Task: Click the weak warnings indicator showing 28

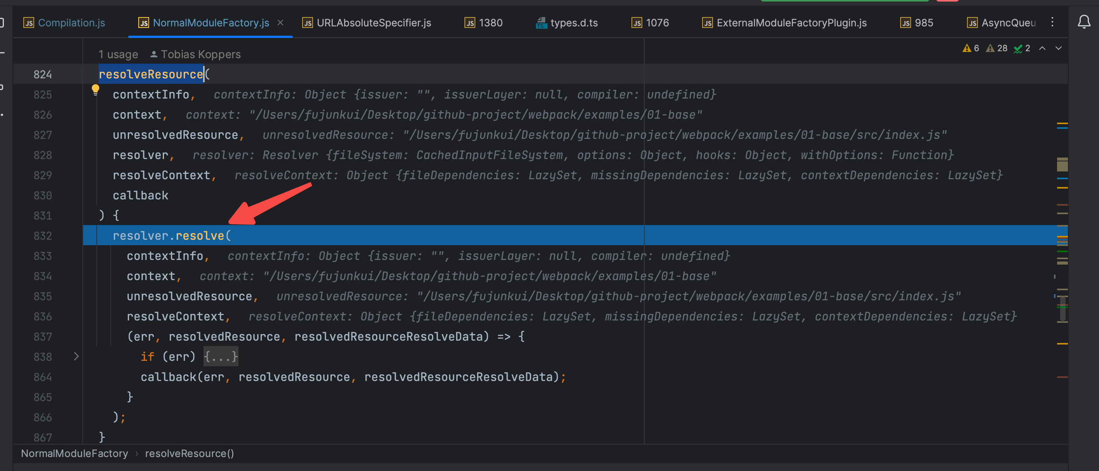Action: [996, 48]
